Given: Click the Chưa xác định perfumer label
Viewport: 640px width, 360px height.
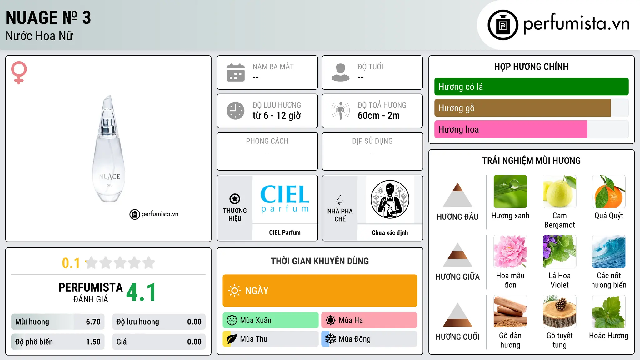Looking at the screenshot, I should (x=390, y=232).
